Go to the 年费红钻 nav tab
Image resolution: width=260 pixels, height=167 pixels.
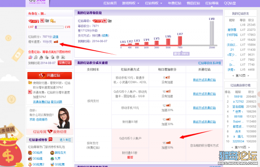tap(175, 3)
